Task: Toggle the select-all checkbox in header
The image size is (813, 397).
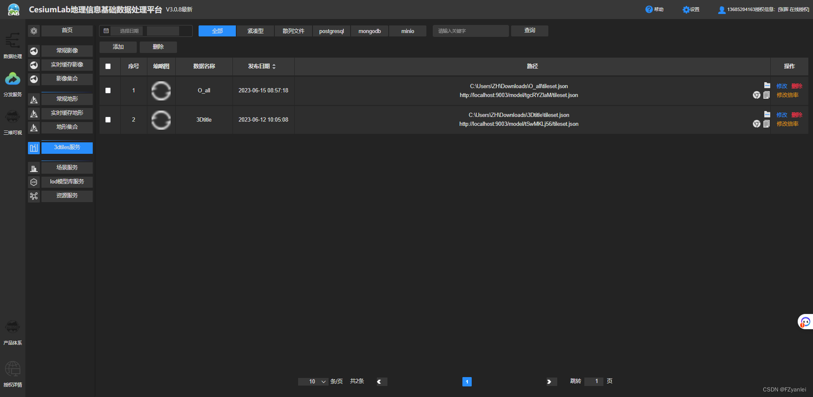Action: [108, 67]
